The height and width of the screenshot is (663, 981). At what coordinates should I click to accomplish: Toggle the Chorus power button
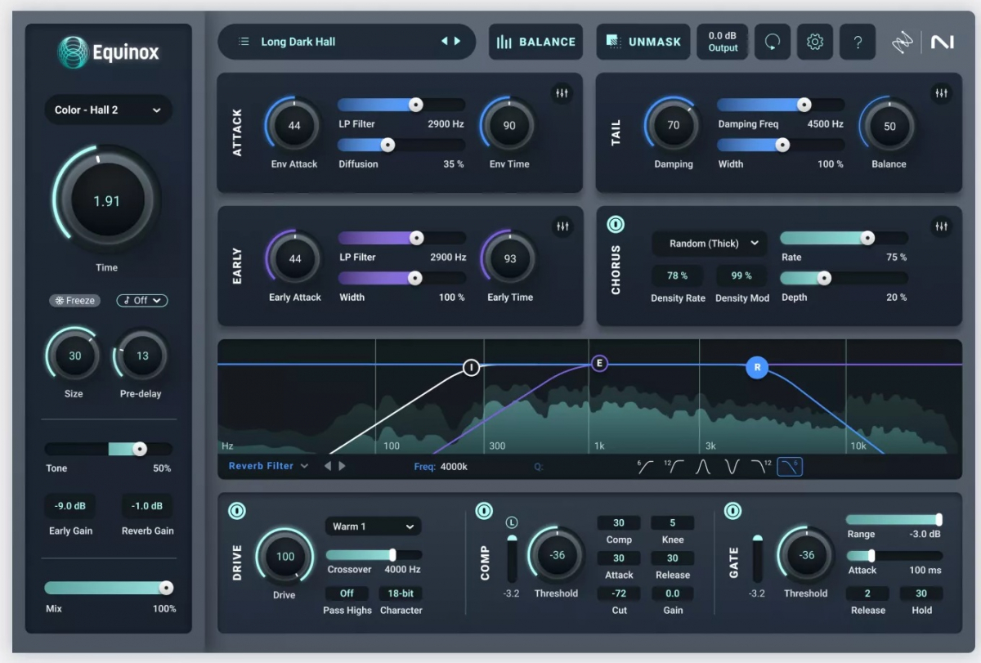click(615, 224)
